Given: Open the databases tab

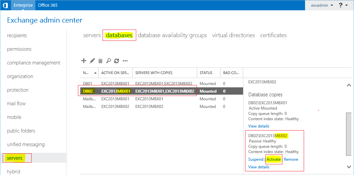Looking at the screenshot, I should pos(119,35).
